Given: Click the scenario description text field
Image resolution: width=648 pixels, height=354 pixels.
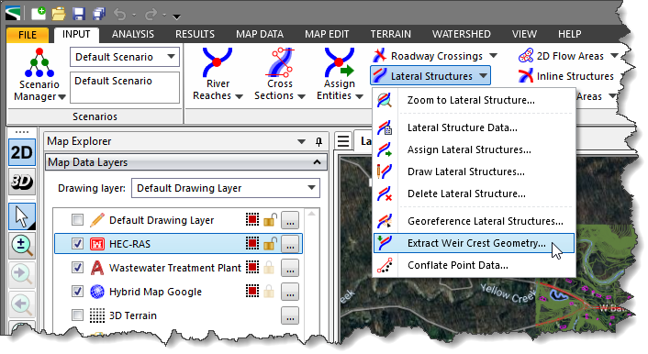Looking at the screenshot, I should point(125,87).
